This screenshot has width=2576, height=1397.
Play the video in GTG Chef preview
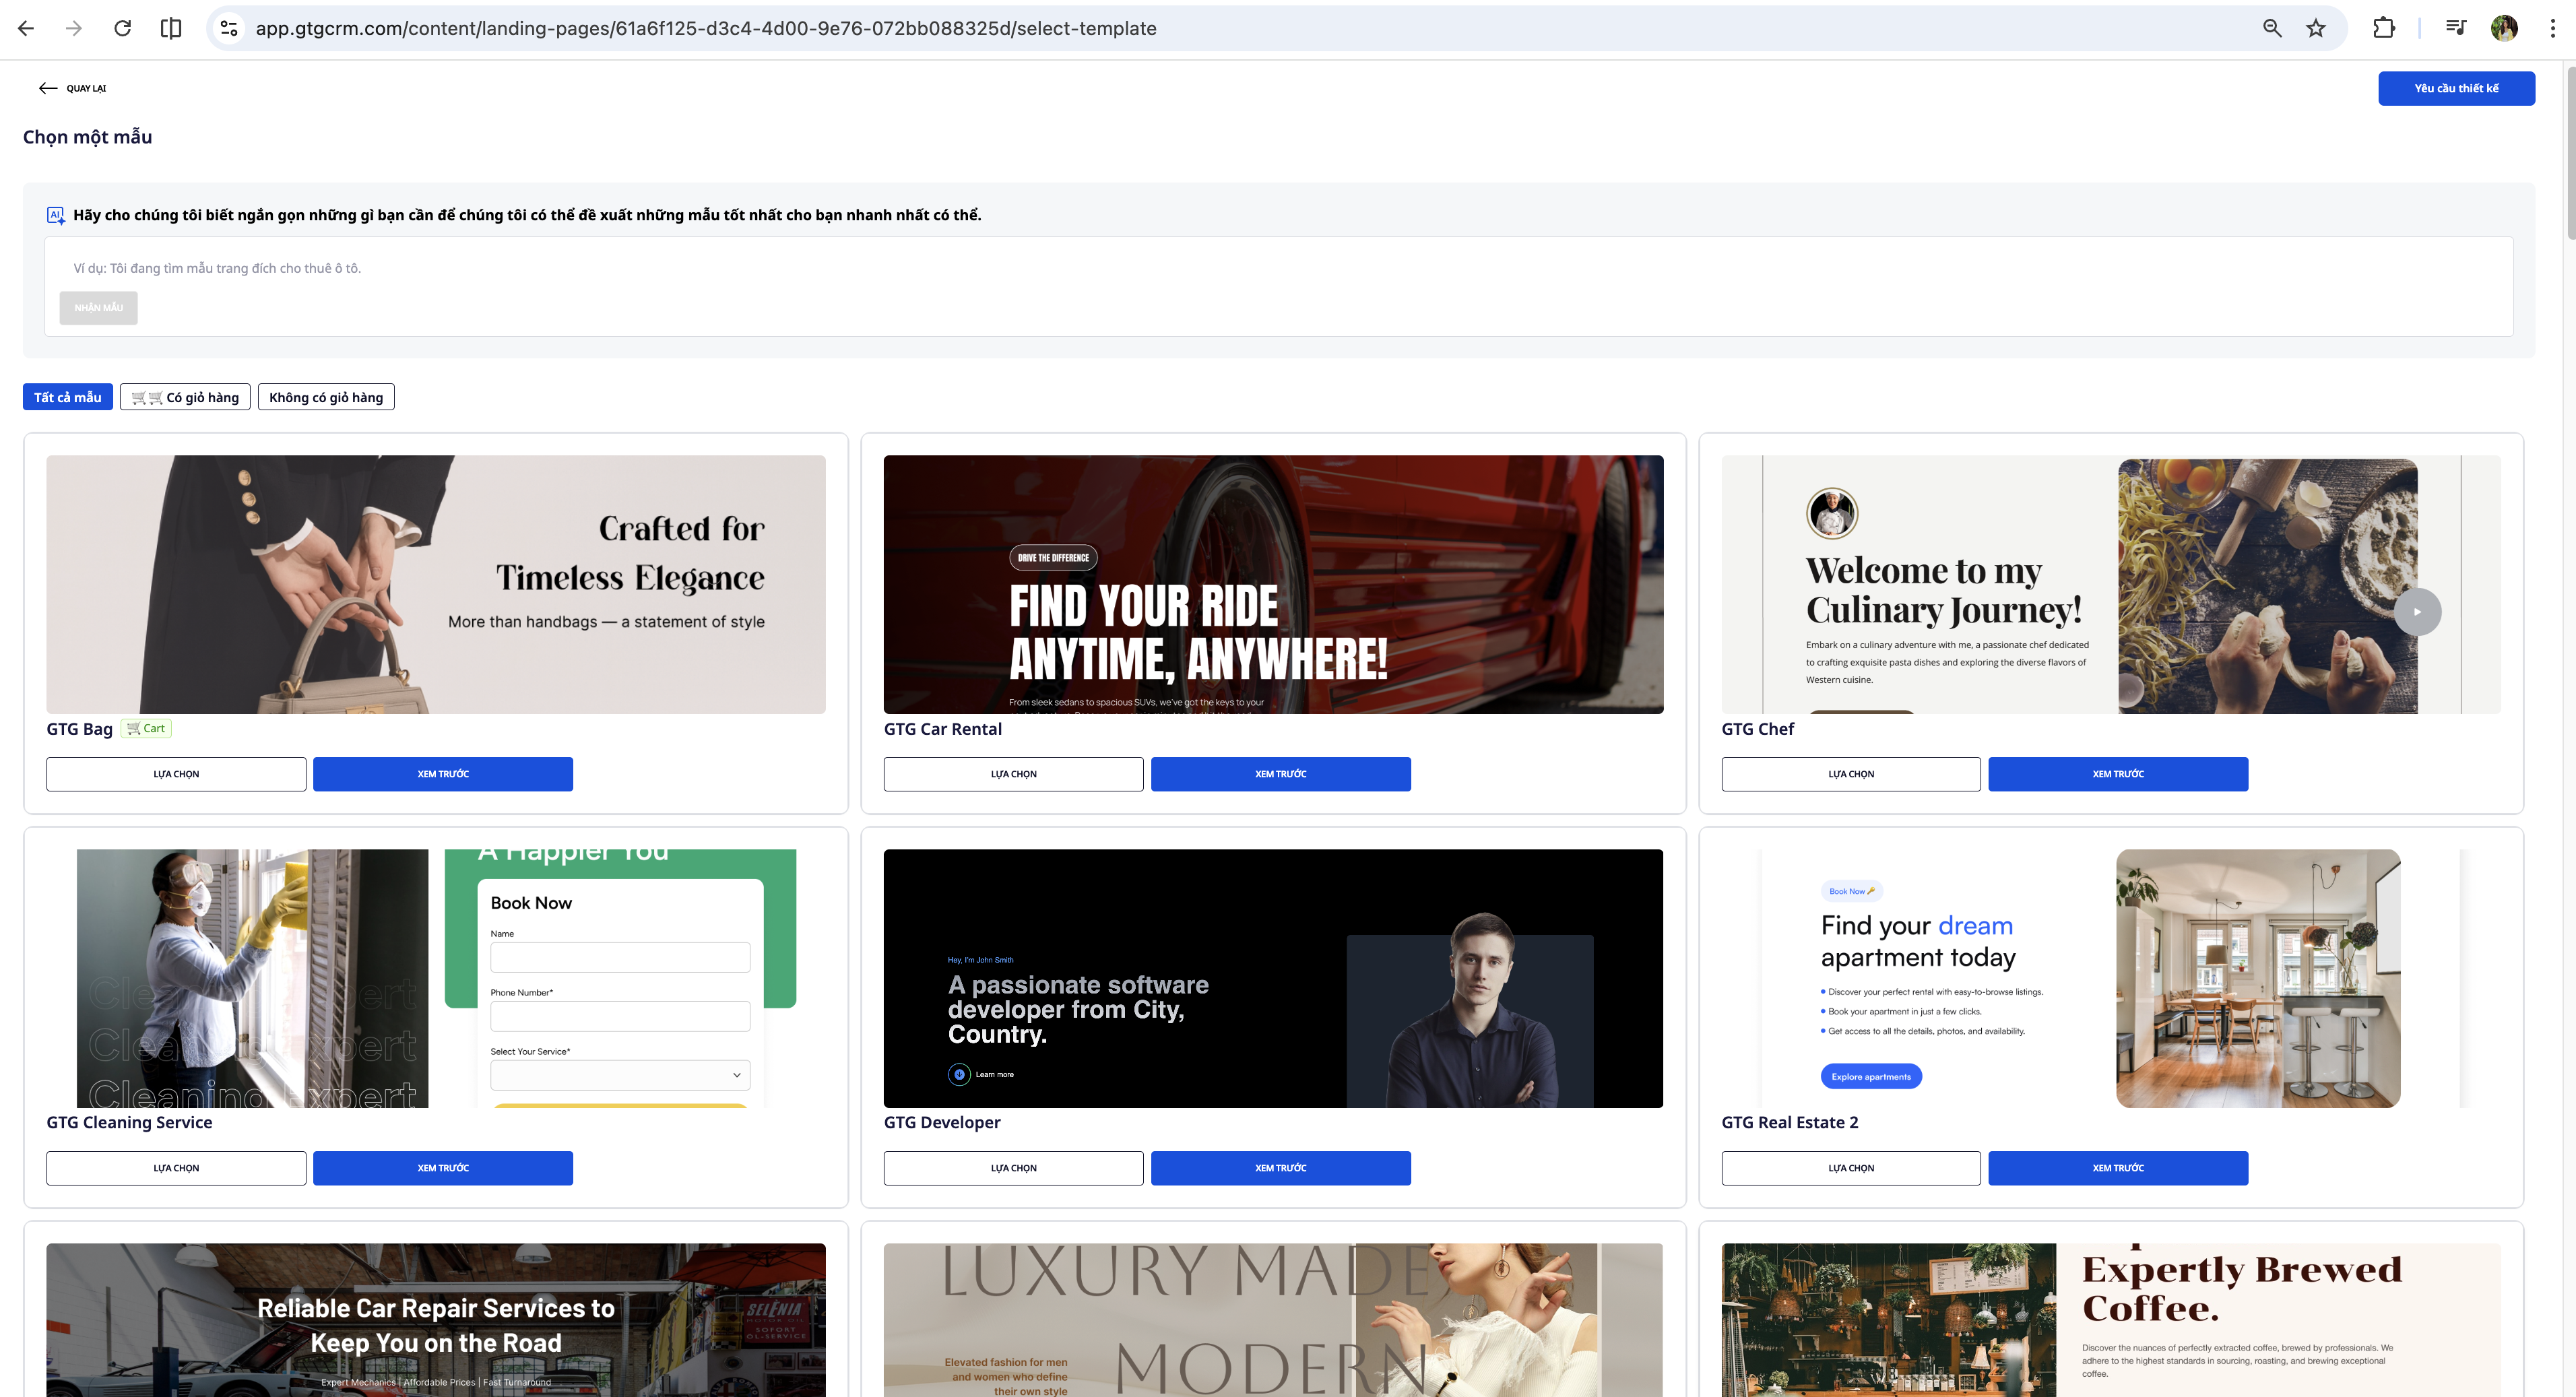click(2417, 612)
